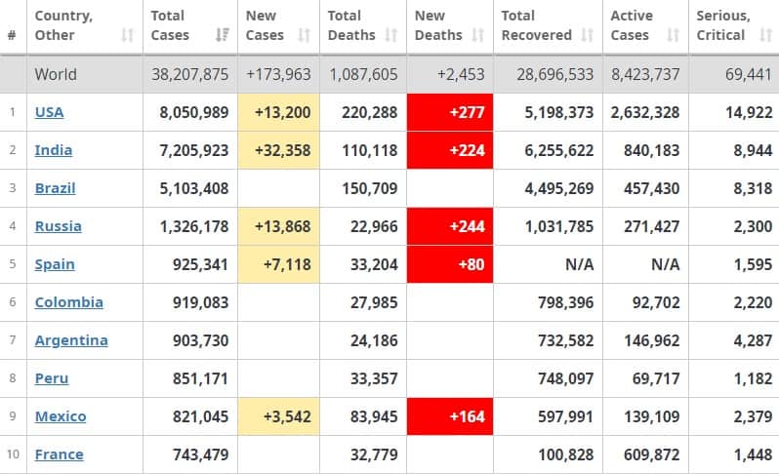This screenshot has width=779, height=474.
Task: Click the Active Cases column header
Action: [646, 26]
